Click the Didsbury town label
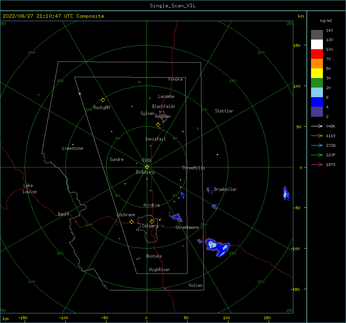 145,172
